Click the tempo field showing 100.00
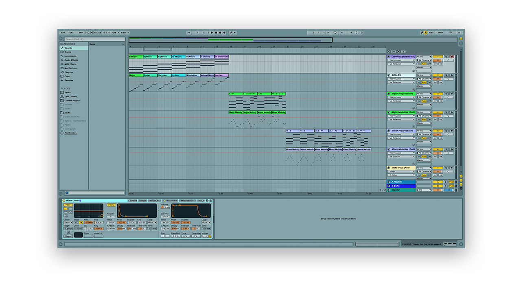 point(89,33)
